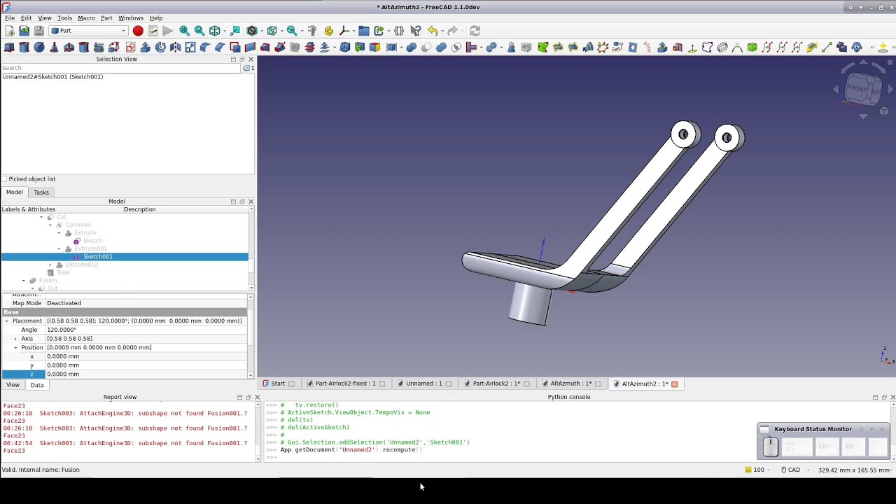Open the Macro menu

pos(86,18)
